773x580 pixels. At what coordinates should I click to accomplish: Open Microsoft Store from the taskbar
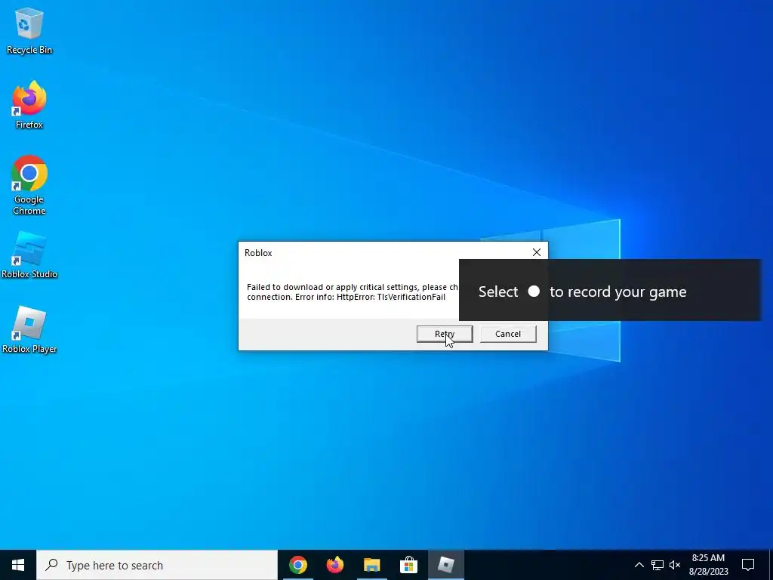(x=408, y=565)
